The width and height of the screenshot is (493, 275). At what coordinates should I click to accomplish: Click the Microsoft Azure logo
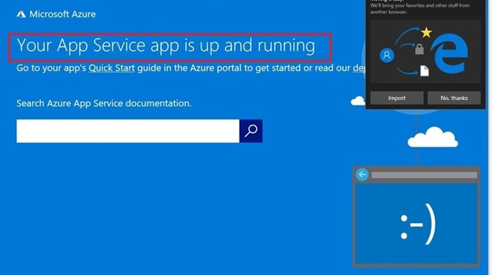tap(22, 14)
